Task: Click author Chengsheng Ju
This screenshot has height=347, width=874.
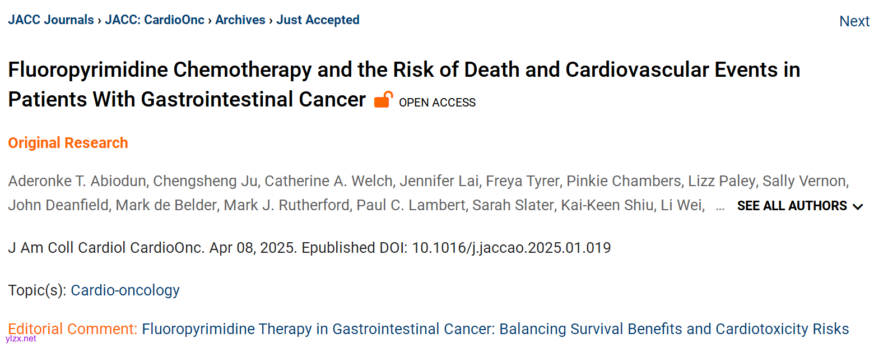Action: click(205, 182)
